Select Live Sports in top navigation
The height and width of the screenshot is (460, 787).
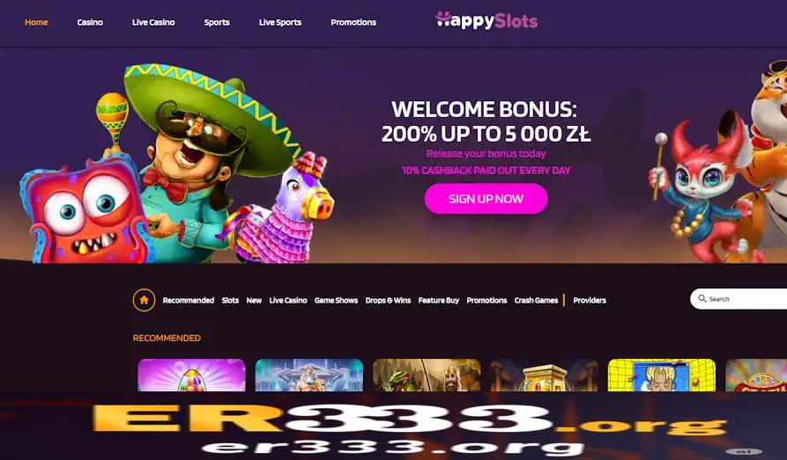point(280,22)
